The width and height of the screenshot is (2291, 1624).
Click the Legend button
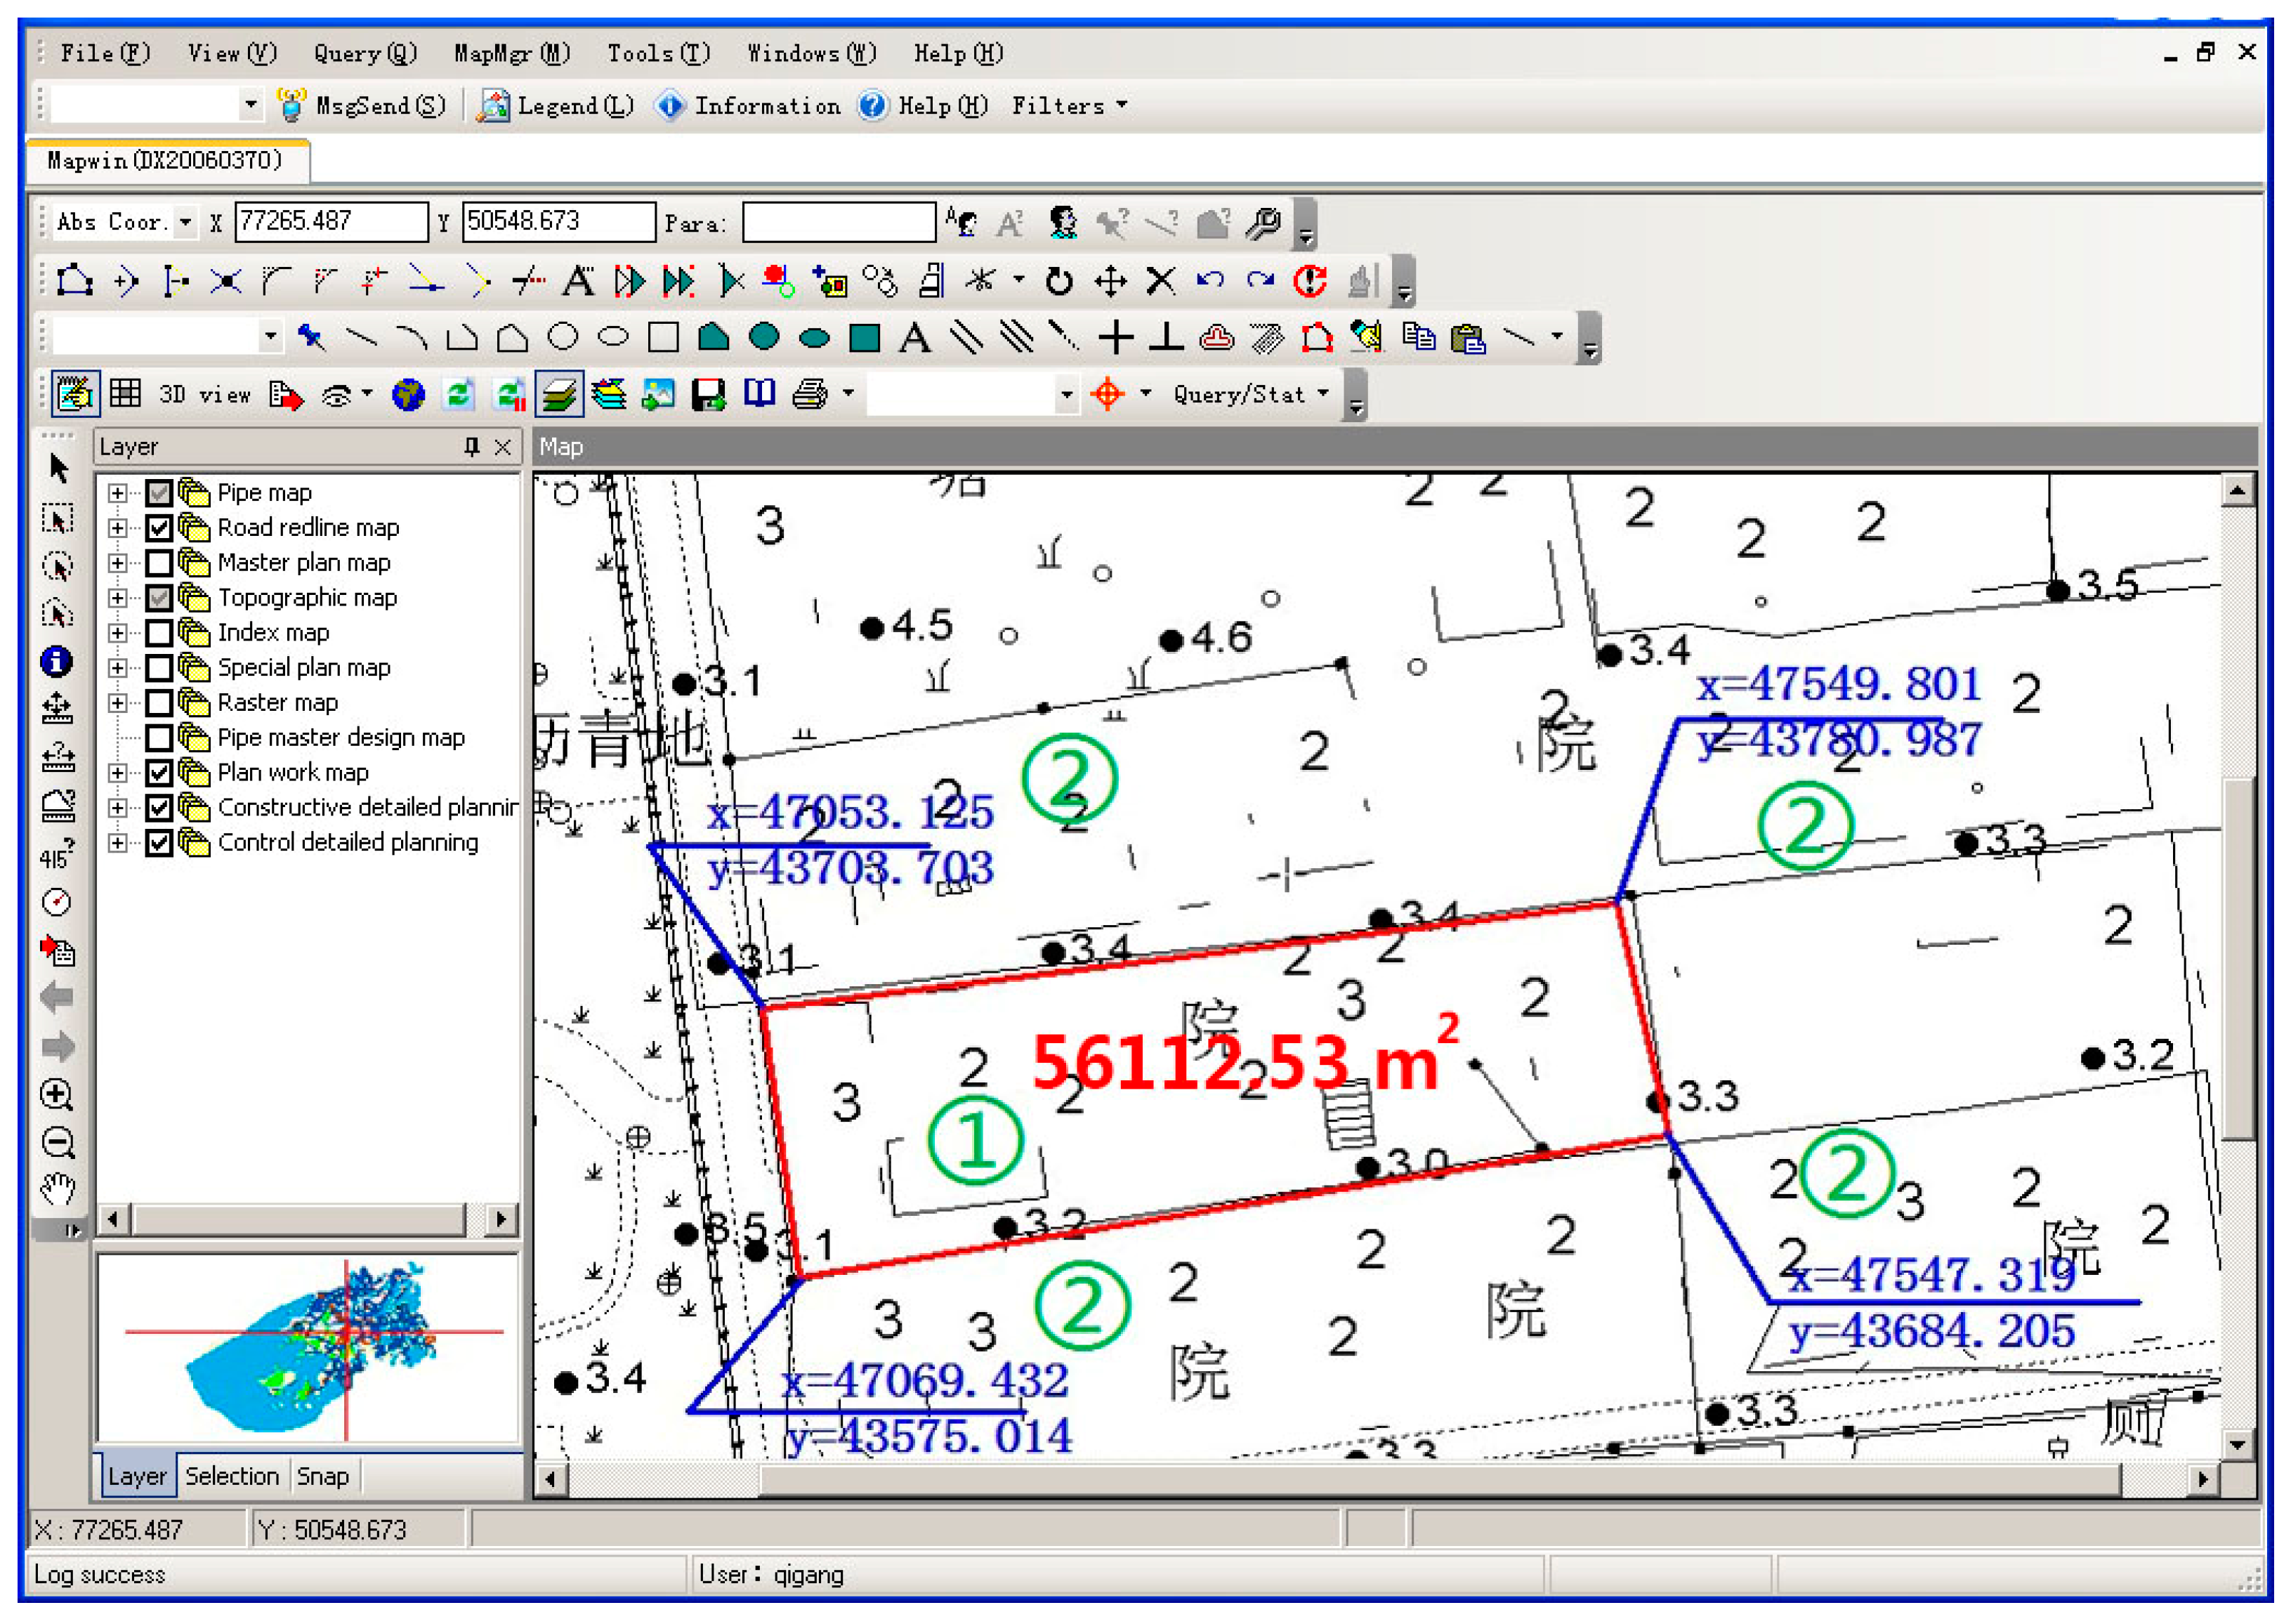pyautogui.click(x=557, y=106)
